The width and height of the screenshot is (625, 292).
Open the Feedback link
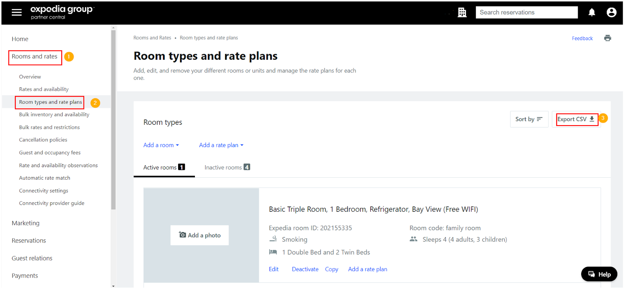[x=582, y=38]
